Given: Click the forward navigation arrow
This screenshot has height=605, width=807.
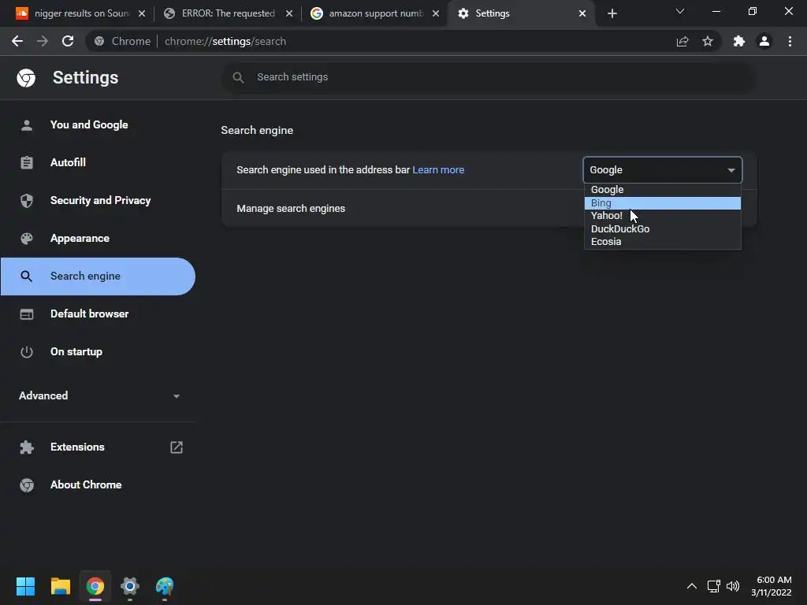Looking at the screenshot, I should [x=43, y=41].
